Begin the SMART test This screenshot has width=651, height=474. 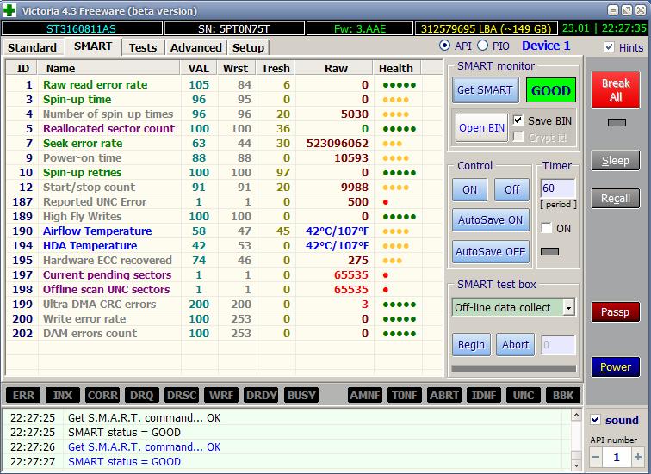(471, 345)
